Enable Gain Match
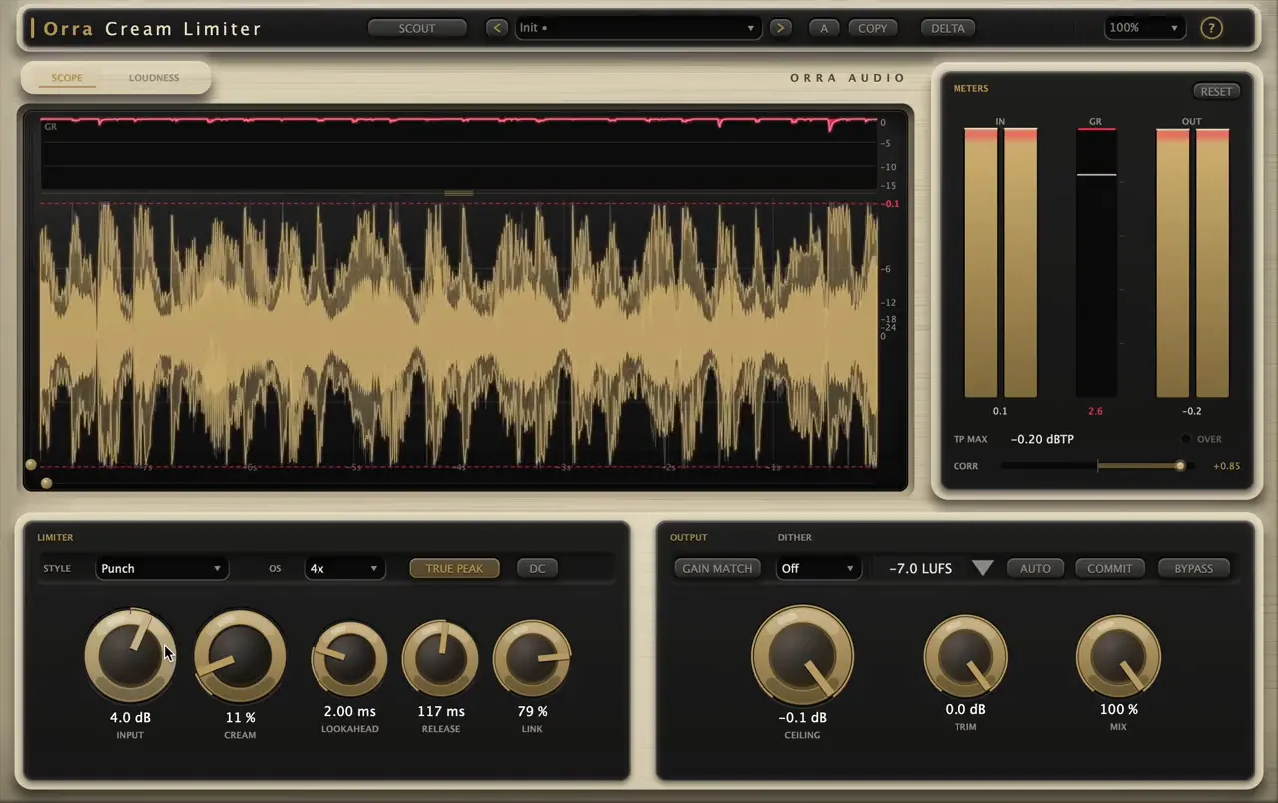Image resolution: width=1278 pixels, height=803 pixels. pos(717,568)
